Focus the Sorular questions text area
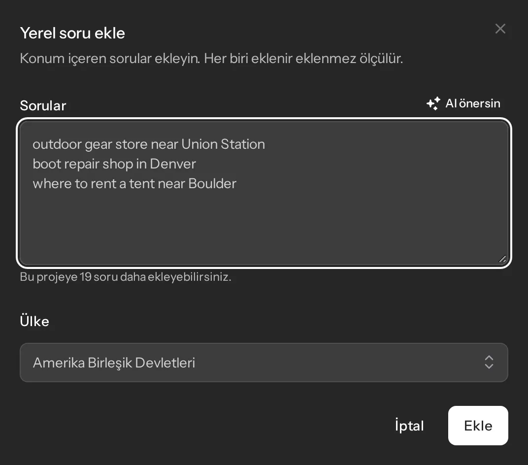This screenshot has width=528, height=465. pyautogui.click(x=264, y=193)
